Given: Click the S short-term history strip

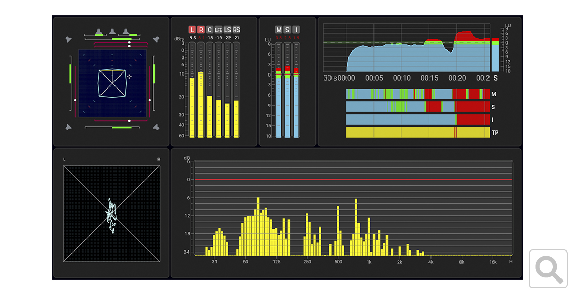Looking at the screenshot, I should click(418, 107).
